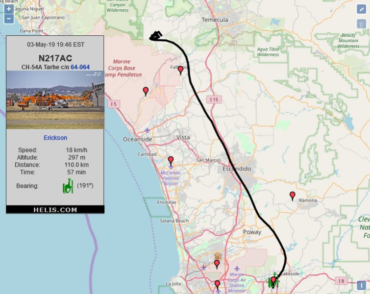370x294 pixels.
Task: Click the Oceanside airport plane icon
Action: 148,130
